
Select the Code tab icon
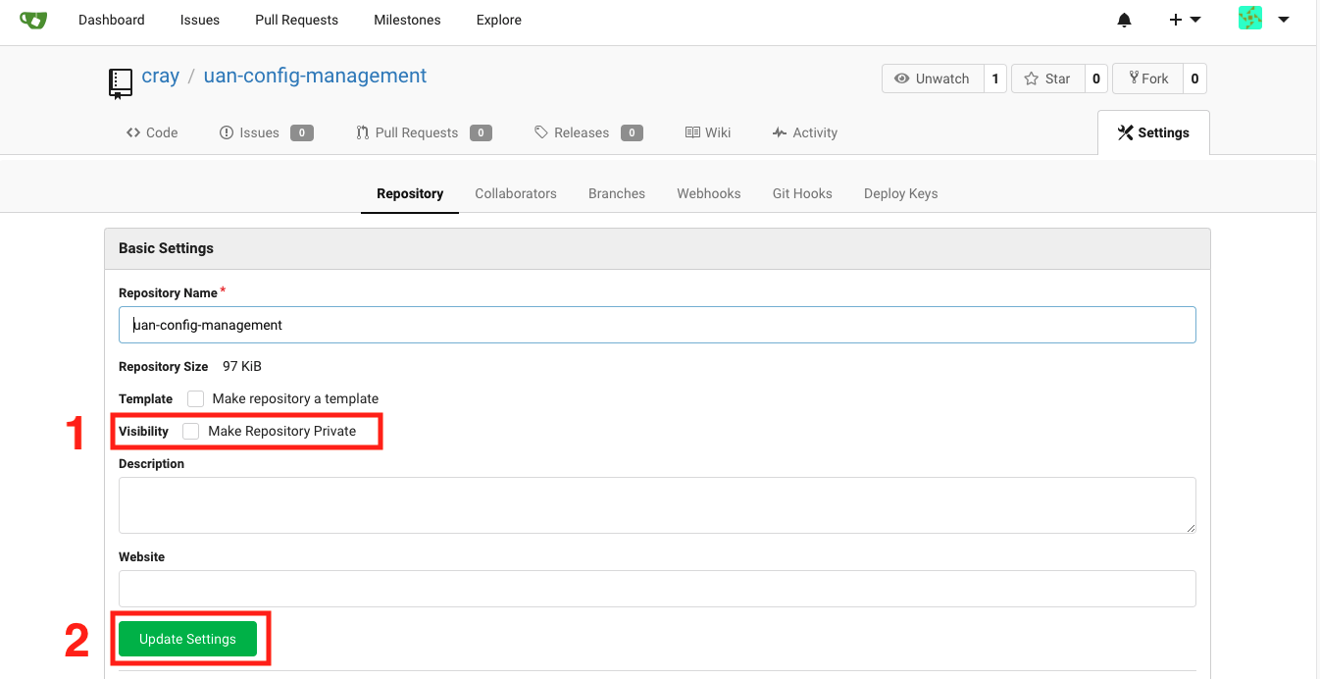[132, 131]
